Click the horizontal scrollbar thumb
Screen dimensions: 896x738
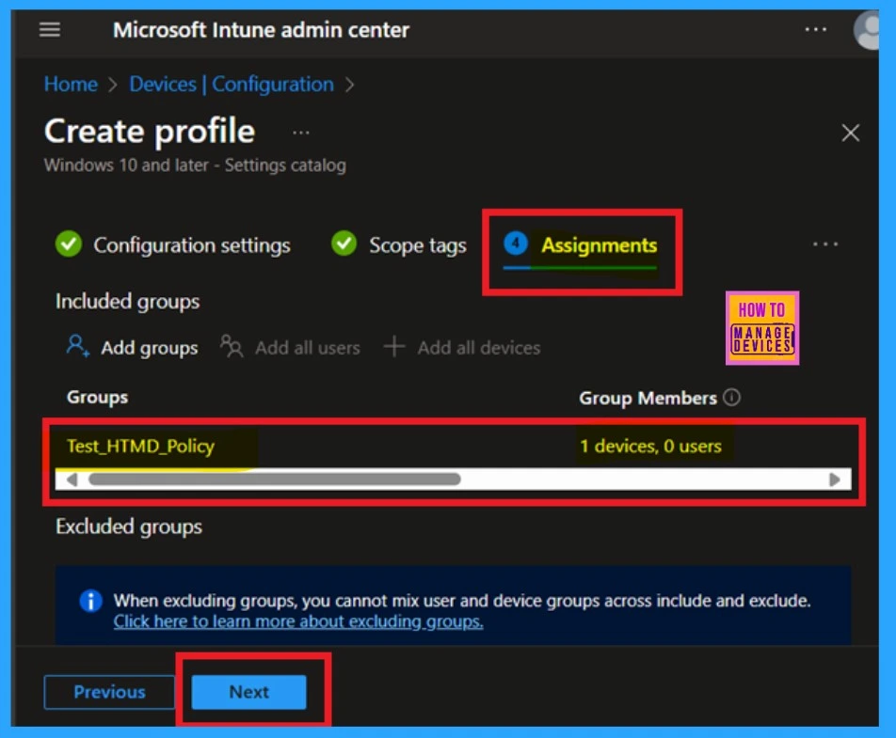coord(274,479)
